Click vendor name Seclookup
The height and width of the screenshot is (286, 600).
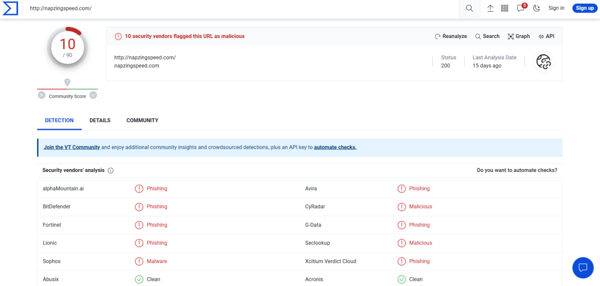click(318, 243)
